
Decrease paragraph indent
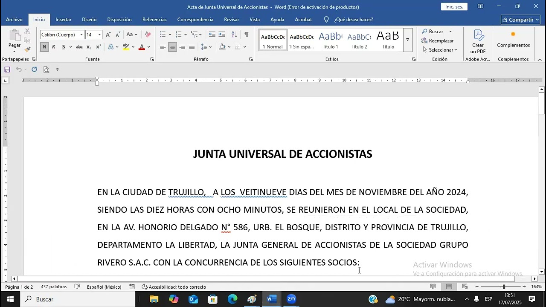[212, 35]
